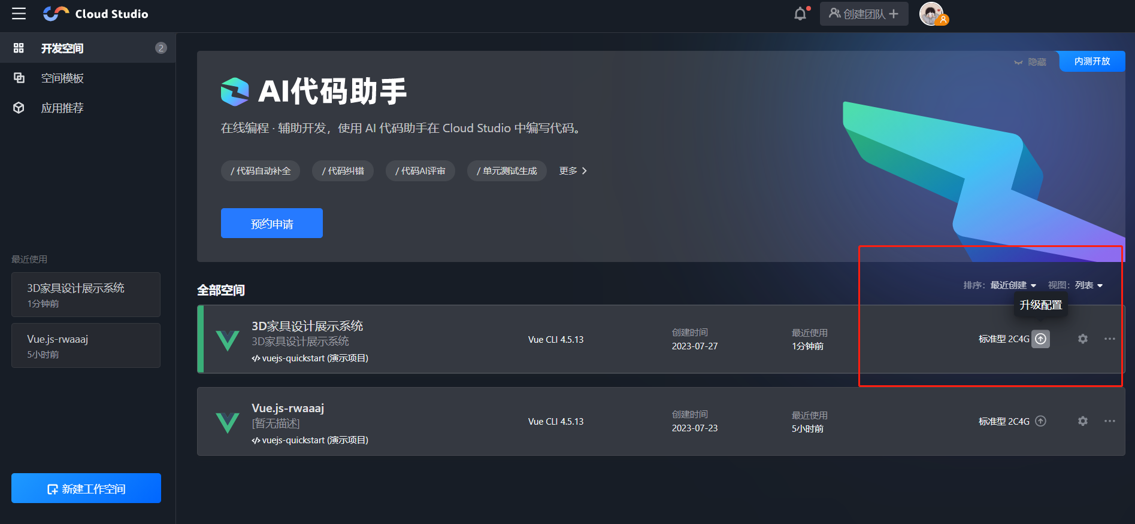Expand the 视图 列表 view dropdown
The height and width of the screenshot is (524, 1135).
(1088, 285)
